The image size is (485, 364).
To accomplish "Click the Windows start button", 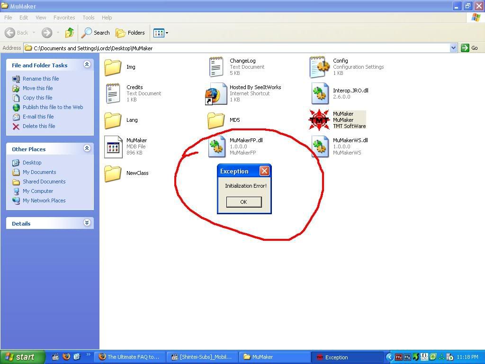I will coord(22,357).
